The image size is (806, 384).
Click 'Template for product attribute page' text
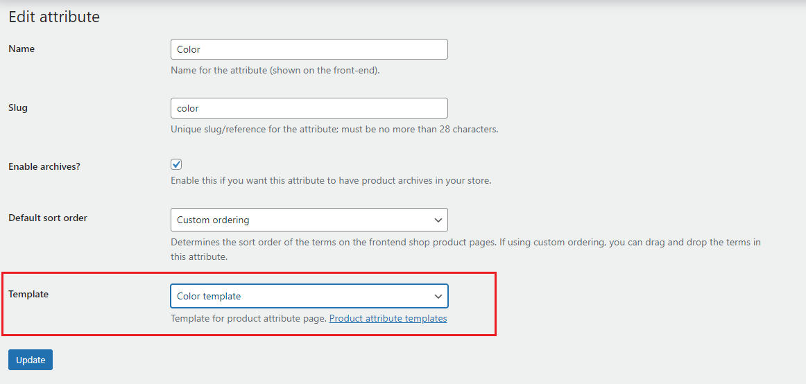[249, 318]
